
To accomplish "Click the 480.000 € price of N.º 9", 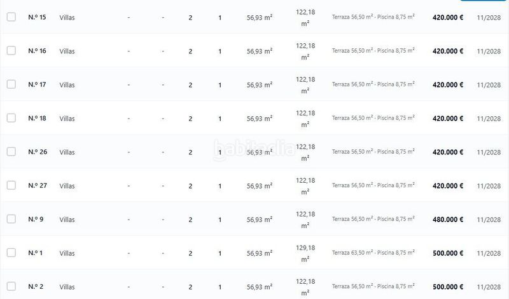I will click(448, 220).
